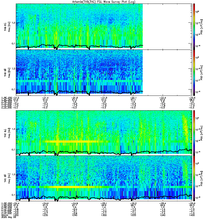This screenshot has width=205, height=219.
Task: Click the 0.1 Hz tick of THB B⊥ panel
Action: [13, 44]
